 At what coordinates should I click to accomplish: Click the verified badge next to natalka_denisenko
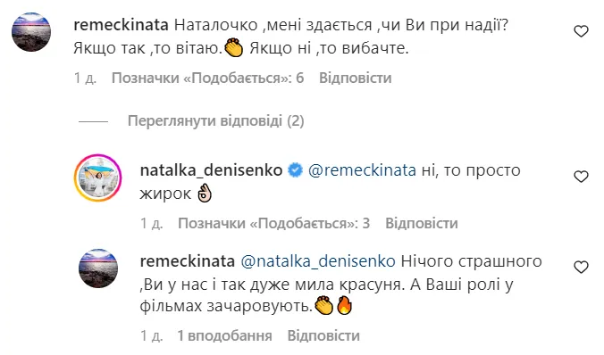click(x=296, y=170)
